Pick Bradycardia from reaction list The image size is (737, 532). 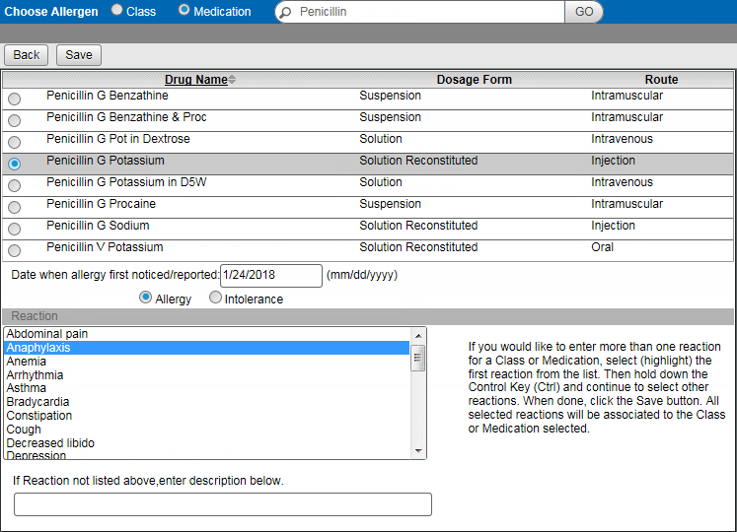(38, 402)
